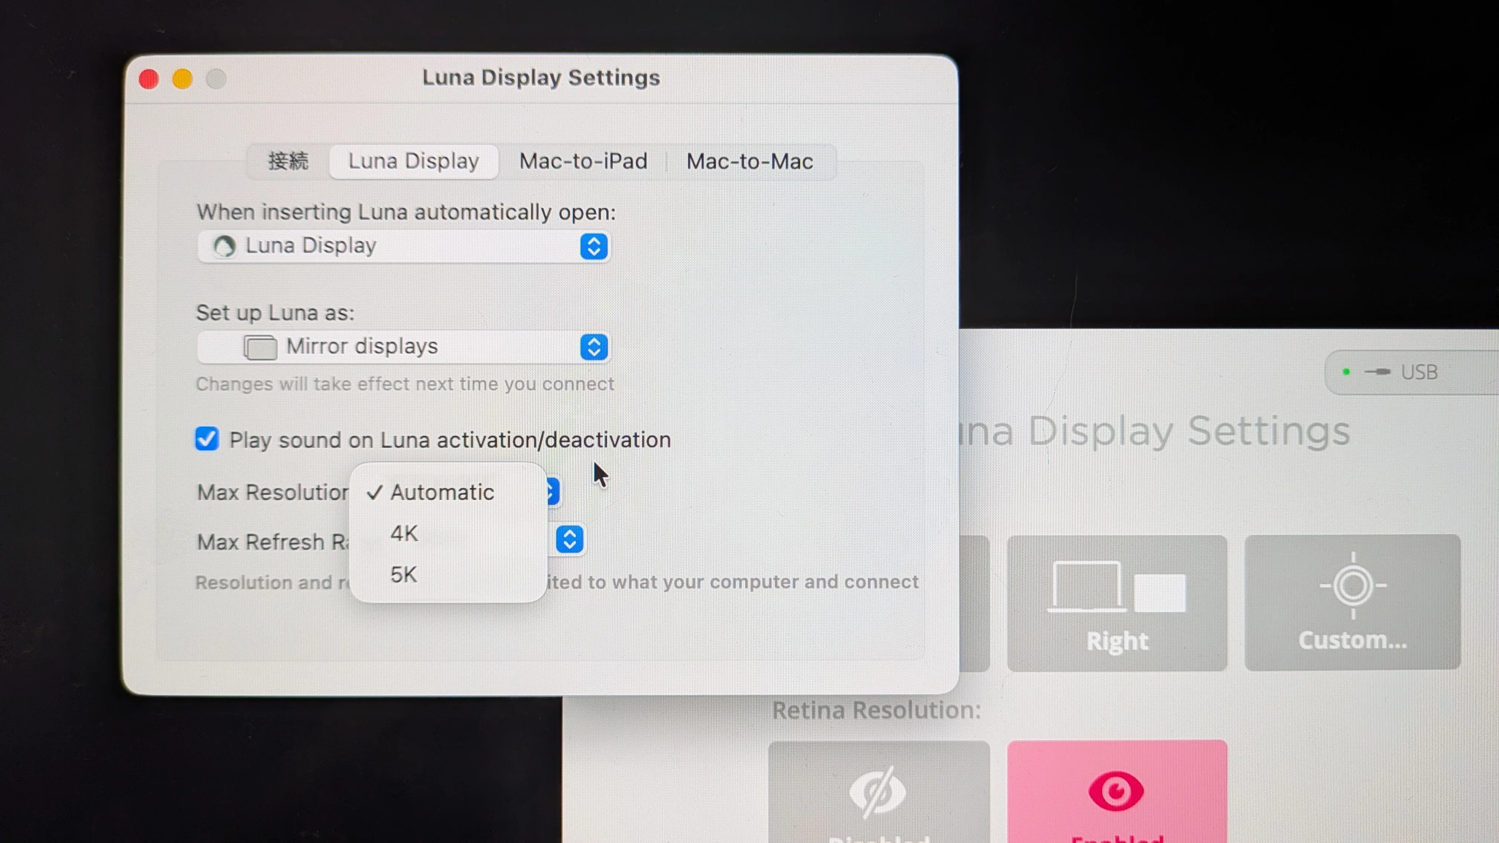Open the Mirror displays dropdown
This screenshot has width=1499, height=843.
(x=404, y=347)
